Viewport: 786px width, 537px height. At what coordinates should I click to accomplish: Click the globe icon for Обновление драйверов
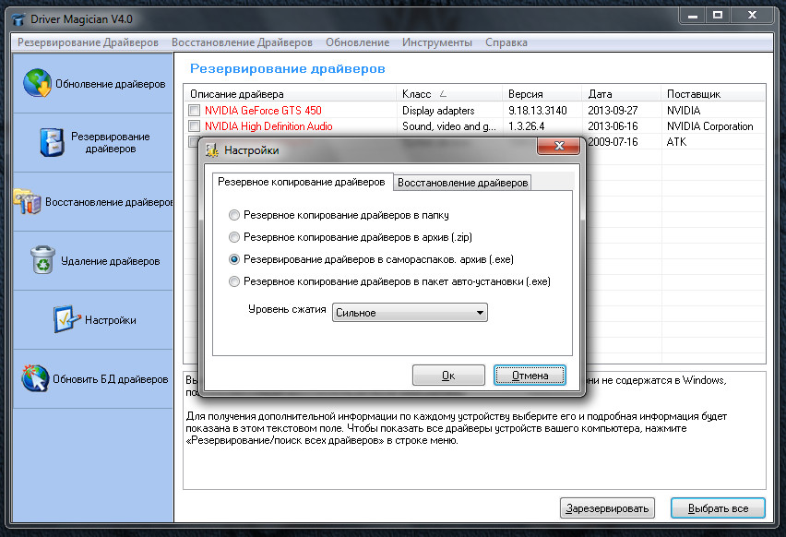[x=37, y=83]
